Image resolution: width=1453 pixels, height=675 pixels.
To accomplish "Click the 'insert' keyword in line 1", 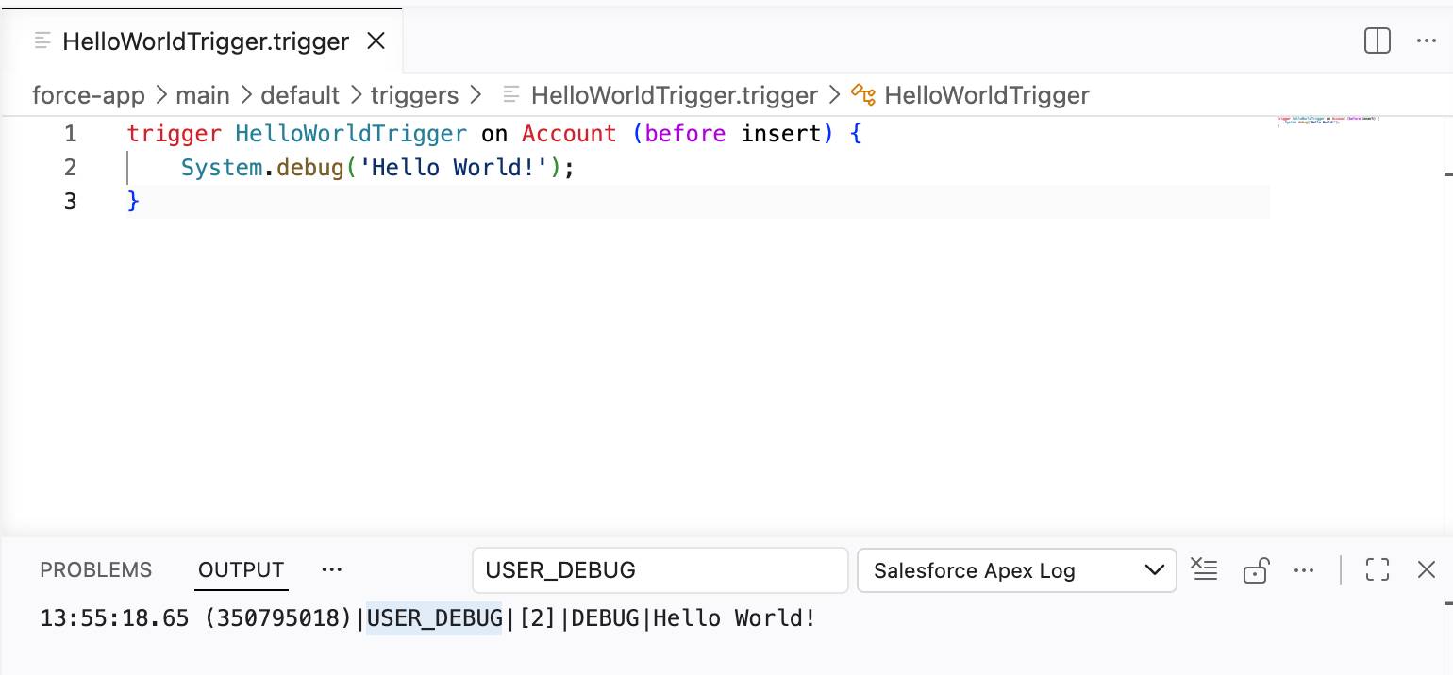I will (780, 134).
